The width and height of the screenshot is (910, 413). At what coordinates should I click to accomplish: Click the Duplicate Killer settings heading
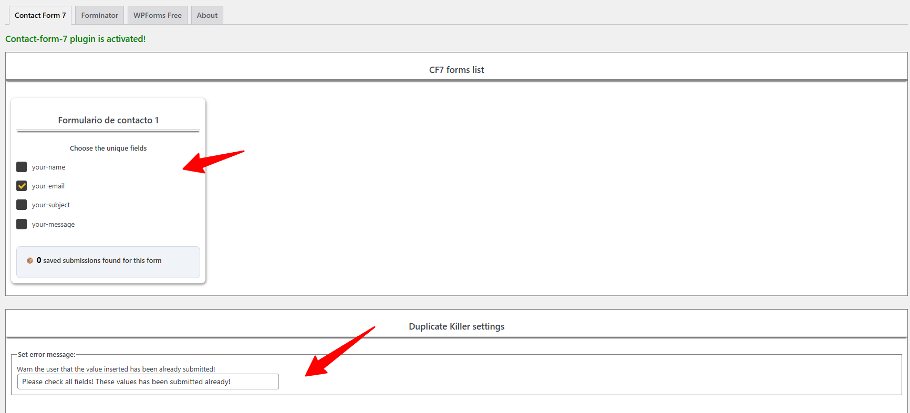click(456, 326)
